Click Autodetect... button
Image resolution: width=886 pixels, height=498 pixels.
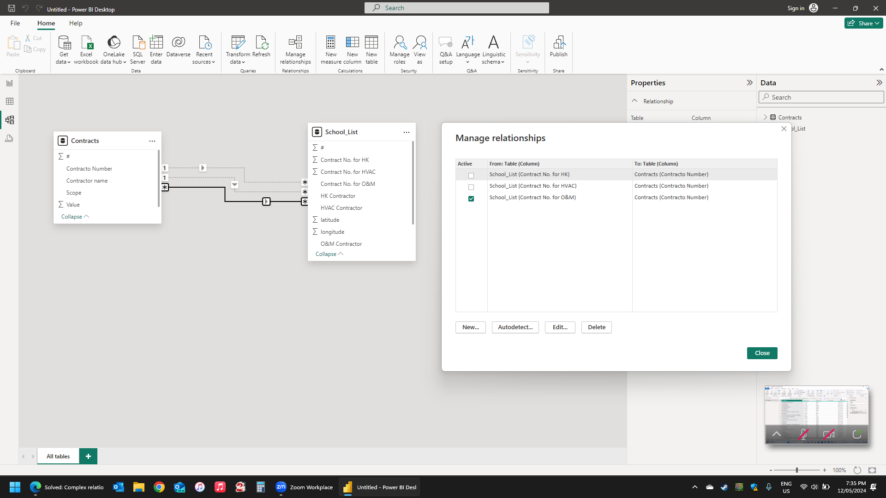(x=515, y=327)
